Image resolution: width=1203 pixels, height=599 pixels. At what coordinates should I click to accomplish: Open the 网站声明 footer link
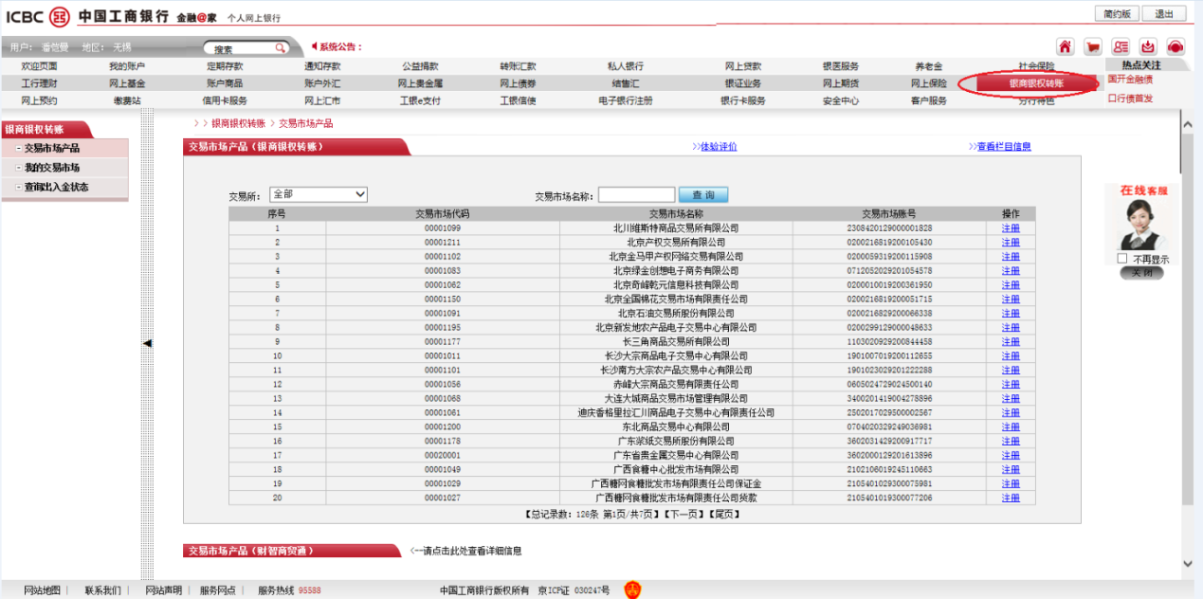163,590
